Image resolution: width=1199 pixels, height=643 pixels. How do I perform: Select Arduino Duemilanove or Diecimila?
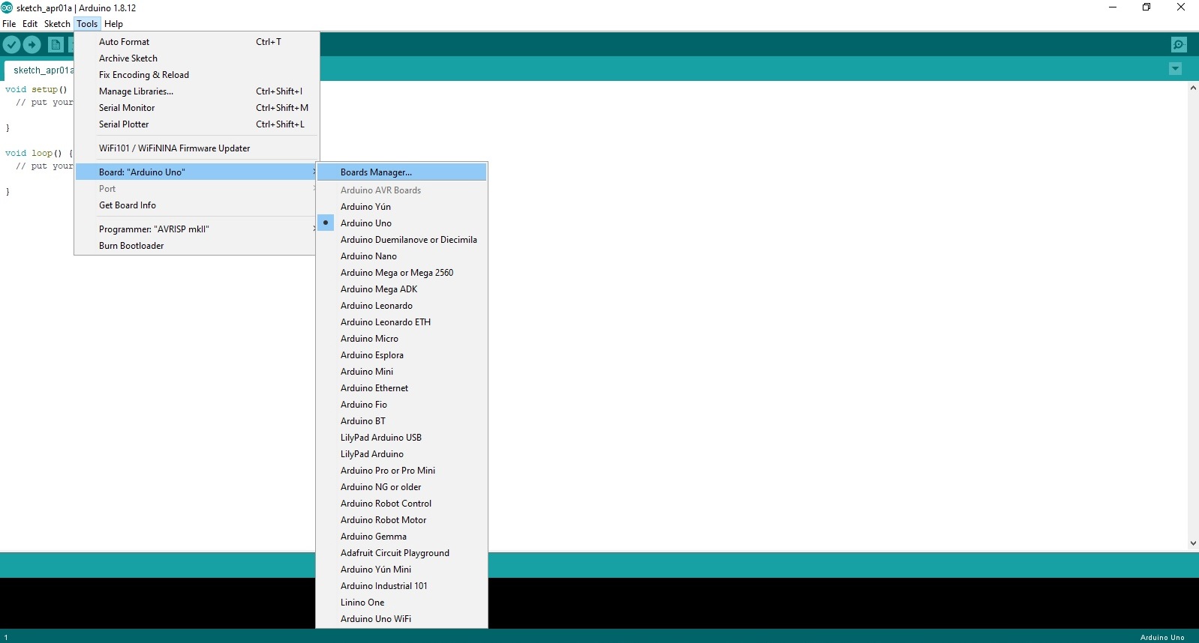pyautogui.click(x=401, y=240)
